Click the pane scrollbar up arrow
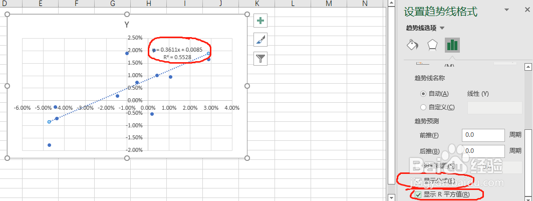 point(527,66)
